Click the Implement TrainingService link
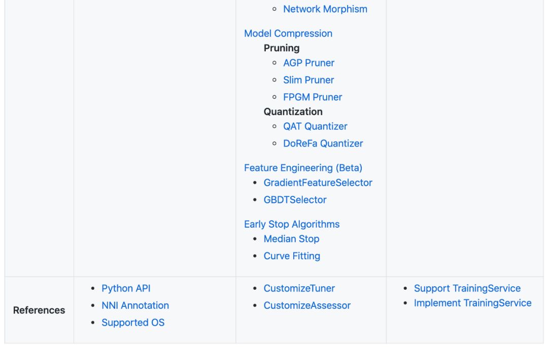 [472, 303]
